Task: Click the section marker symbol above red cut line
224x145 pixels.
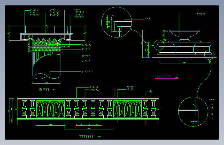Action: (x=151, y=92)
